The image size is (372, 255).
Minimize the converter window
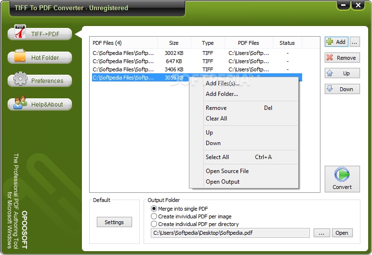click(x=343, y=5)
